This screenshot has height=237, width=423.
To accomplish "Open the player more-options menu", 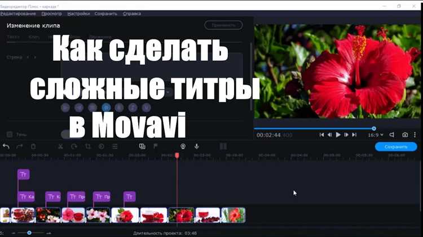I will click(415, 135).
